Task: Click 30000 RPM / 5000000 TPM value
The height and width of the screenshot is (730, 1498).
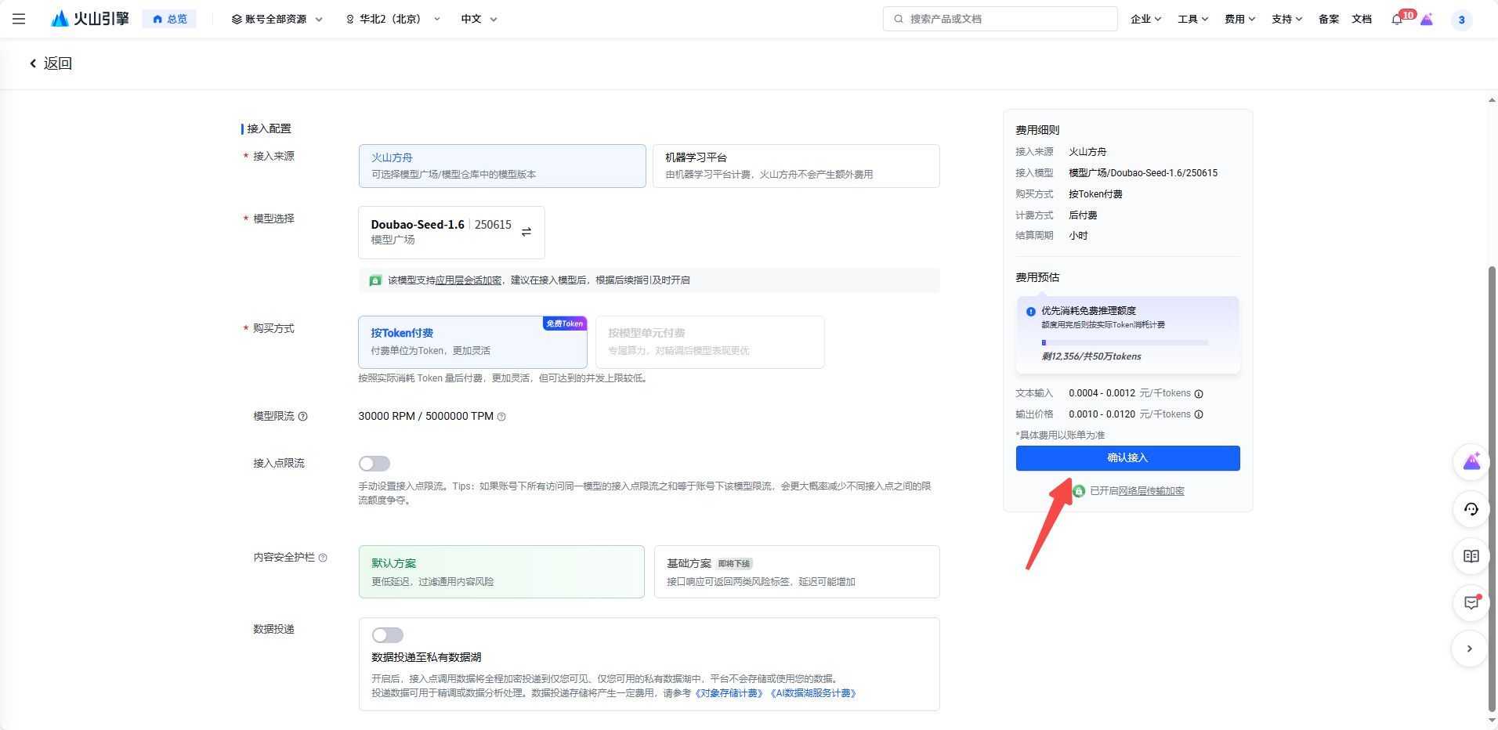Action: (x=426, y=417)
